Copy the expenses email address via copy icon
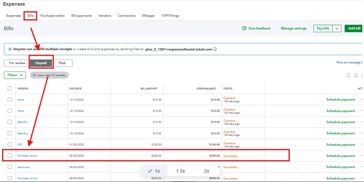 pos(215,49)
